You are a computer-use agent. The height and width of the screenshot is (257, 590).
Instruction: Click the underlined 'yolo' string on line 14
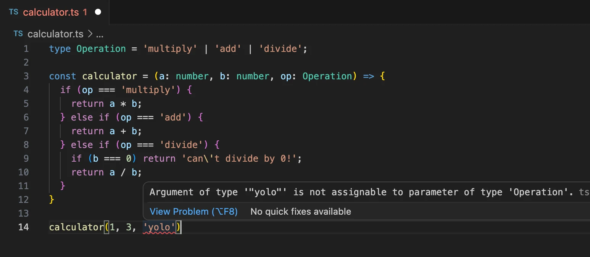(159, 227)
